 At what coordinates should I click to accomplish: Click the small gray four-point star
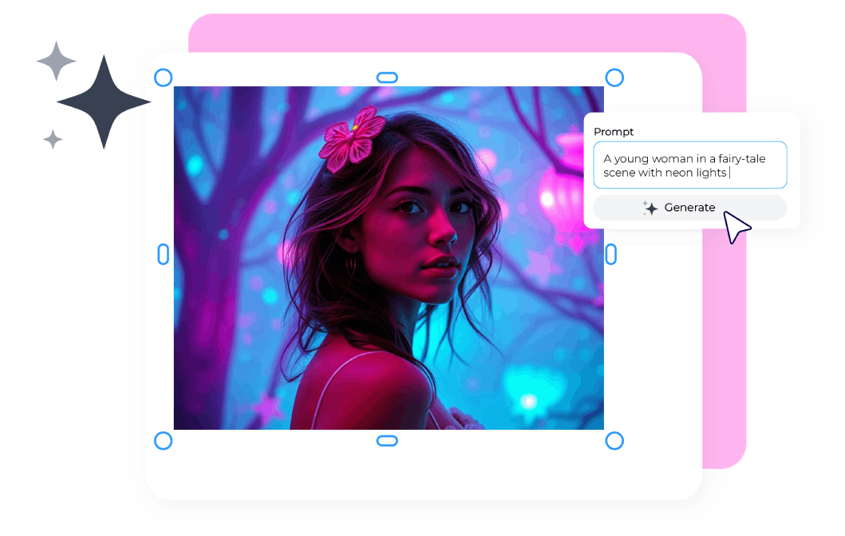point(56,61)
